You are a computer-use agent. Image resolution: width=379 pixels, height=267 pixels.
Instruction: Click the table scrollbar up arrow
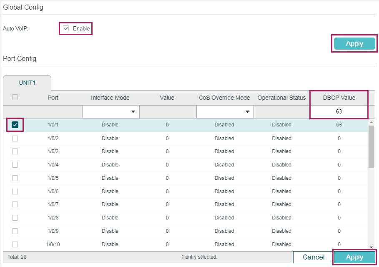pyautogui.click(x=371, y=122)
